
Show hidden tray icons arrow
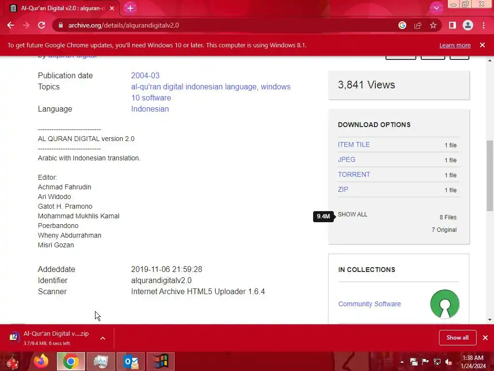[402, 361]
